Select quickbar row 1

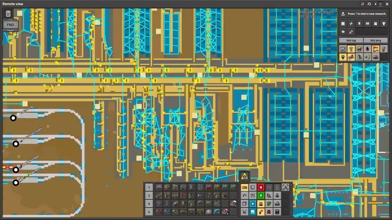point(149,187)
